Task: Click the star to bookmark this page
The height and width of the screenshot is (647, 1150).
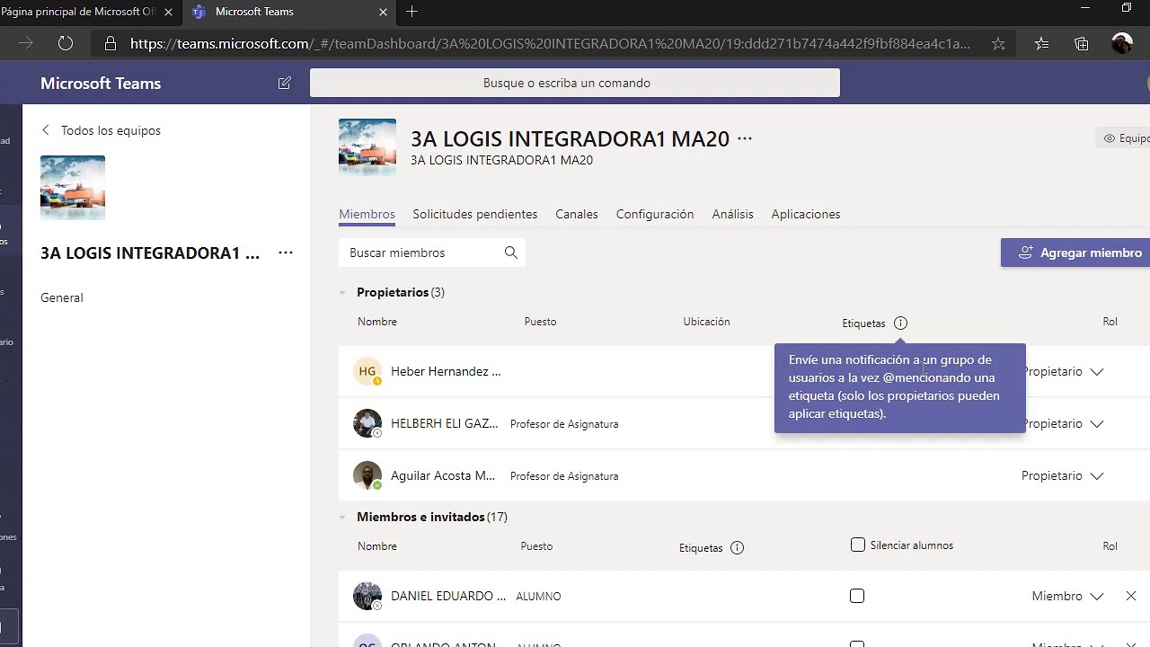Action: 998,43
